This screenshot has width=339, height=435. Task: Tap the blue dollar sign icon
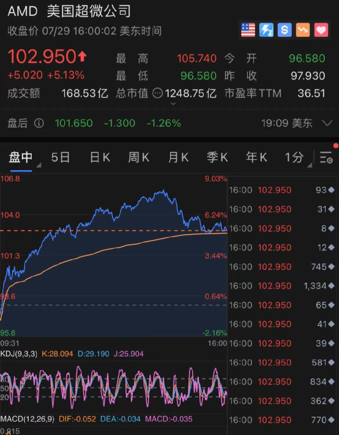285,30
